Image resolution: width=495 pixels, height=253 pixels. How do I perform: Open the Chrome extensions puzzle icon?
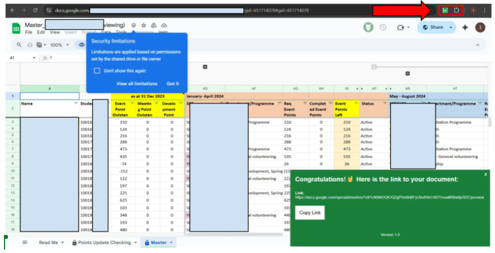click(457, 10)
